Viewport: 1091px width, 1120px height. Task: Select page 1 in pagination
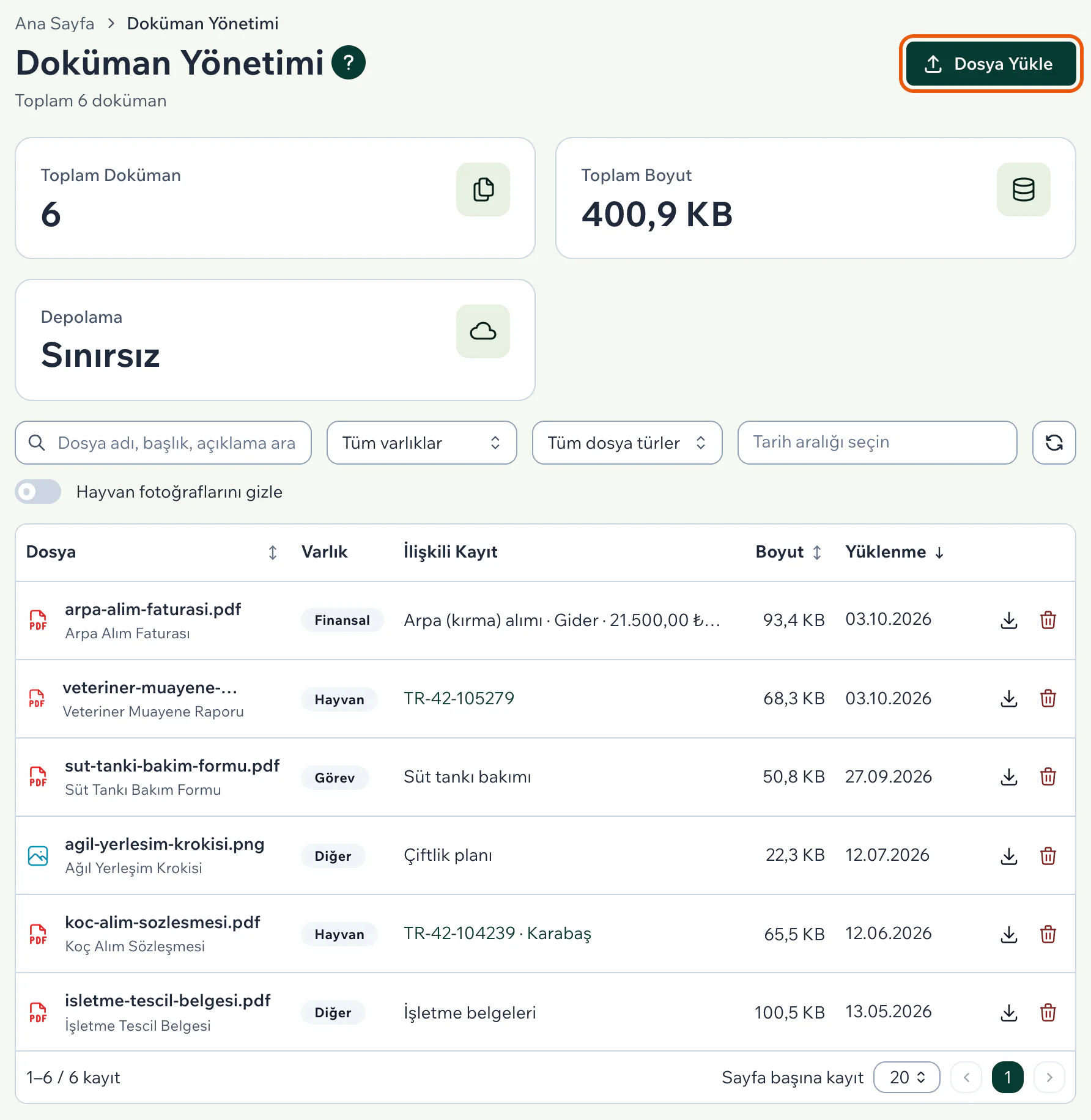coord(1008,1077)
